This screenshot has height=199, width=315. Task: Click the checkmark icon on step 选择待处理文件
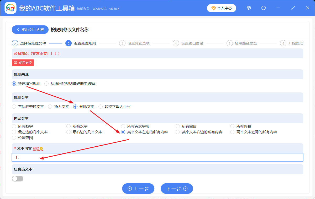(15, 43)
